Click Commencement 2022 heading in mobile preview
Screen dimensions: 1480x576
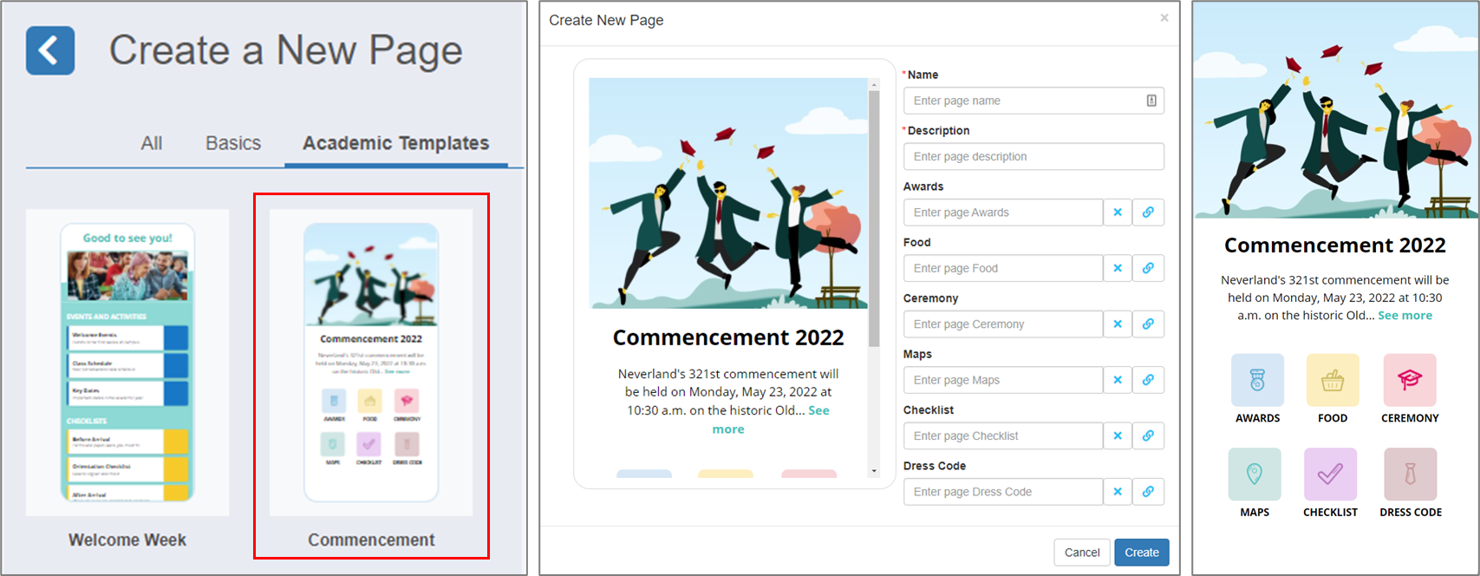tap(1335, 245)
